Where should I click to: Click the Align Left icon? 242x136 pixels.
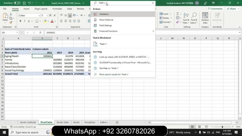(61, 21)
